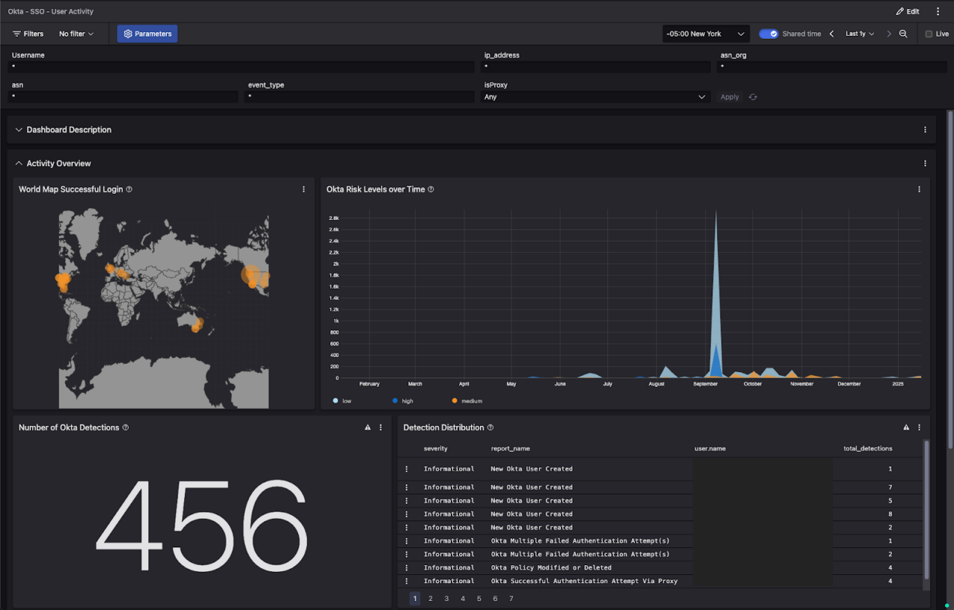Open Detection Distribution widget menu
The width and height of the screenshot is (954, 610).
pos(919,427)
